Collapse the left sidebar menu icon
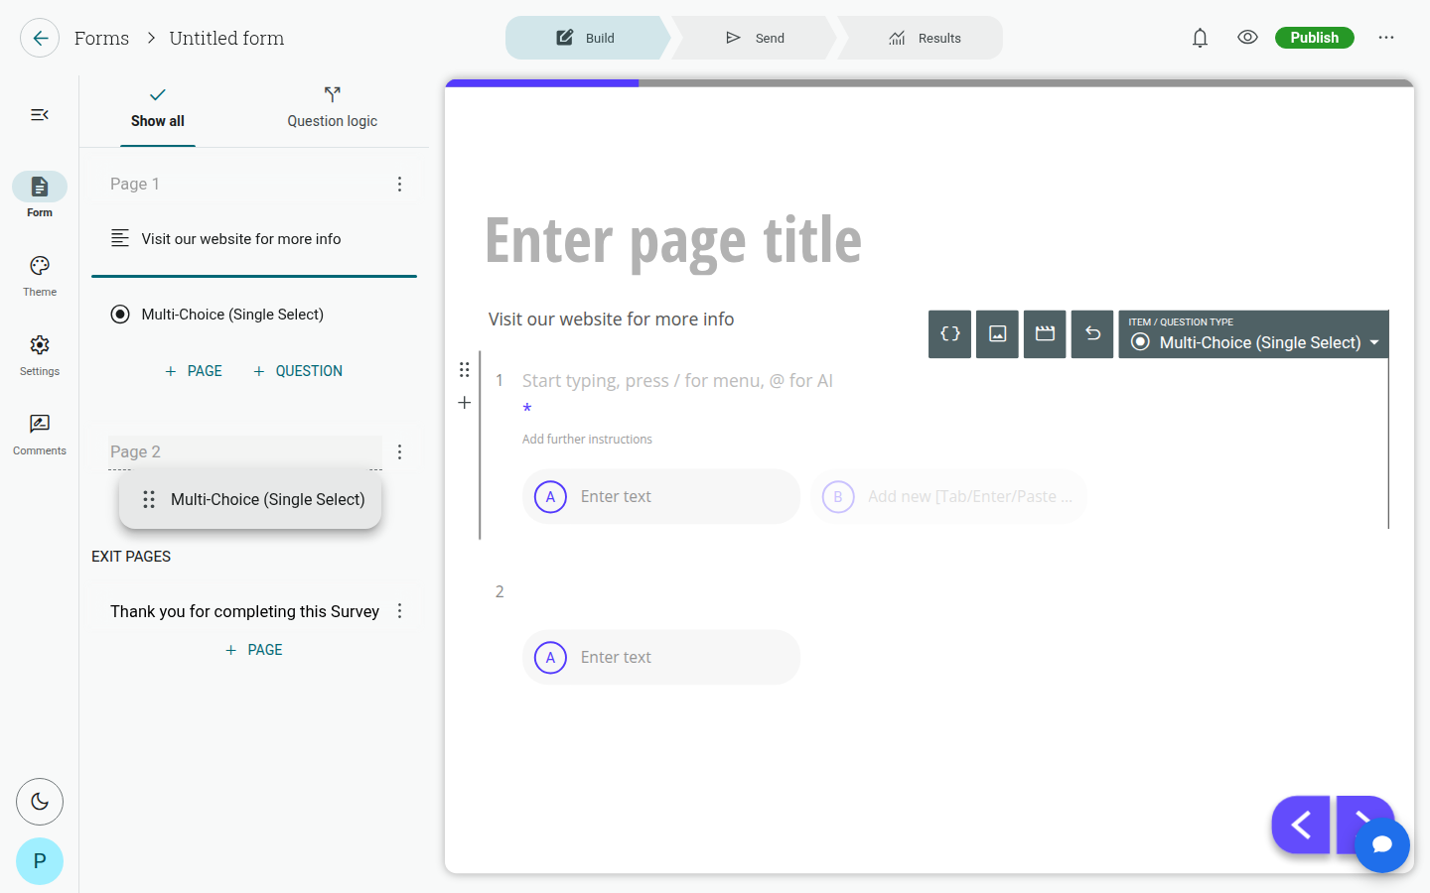The image size is (1430, 893). [x=40, y=115]
